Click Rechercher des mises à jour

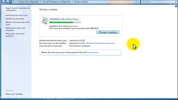pyautogui.click(x=17, y=15)
